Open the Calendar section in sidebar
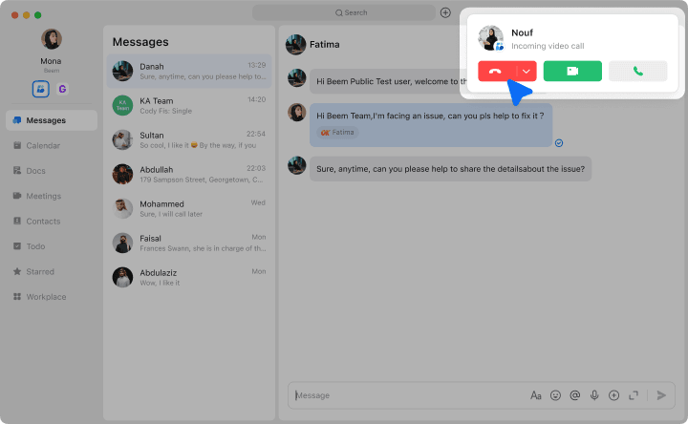The width and height of the screenshot is (688, 424). (43, 146)
